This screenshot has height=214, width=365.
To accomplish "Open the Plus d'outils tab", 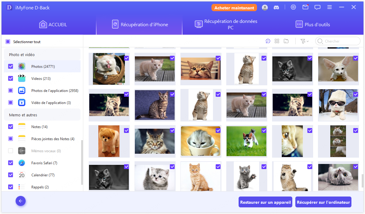I will [x=313, y=25].
